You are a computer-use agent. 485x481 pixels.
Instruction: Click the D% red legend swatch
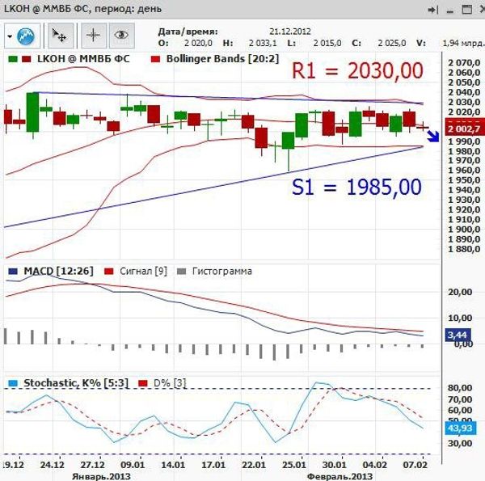coord(143,383)
